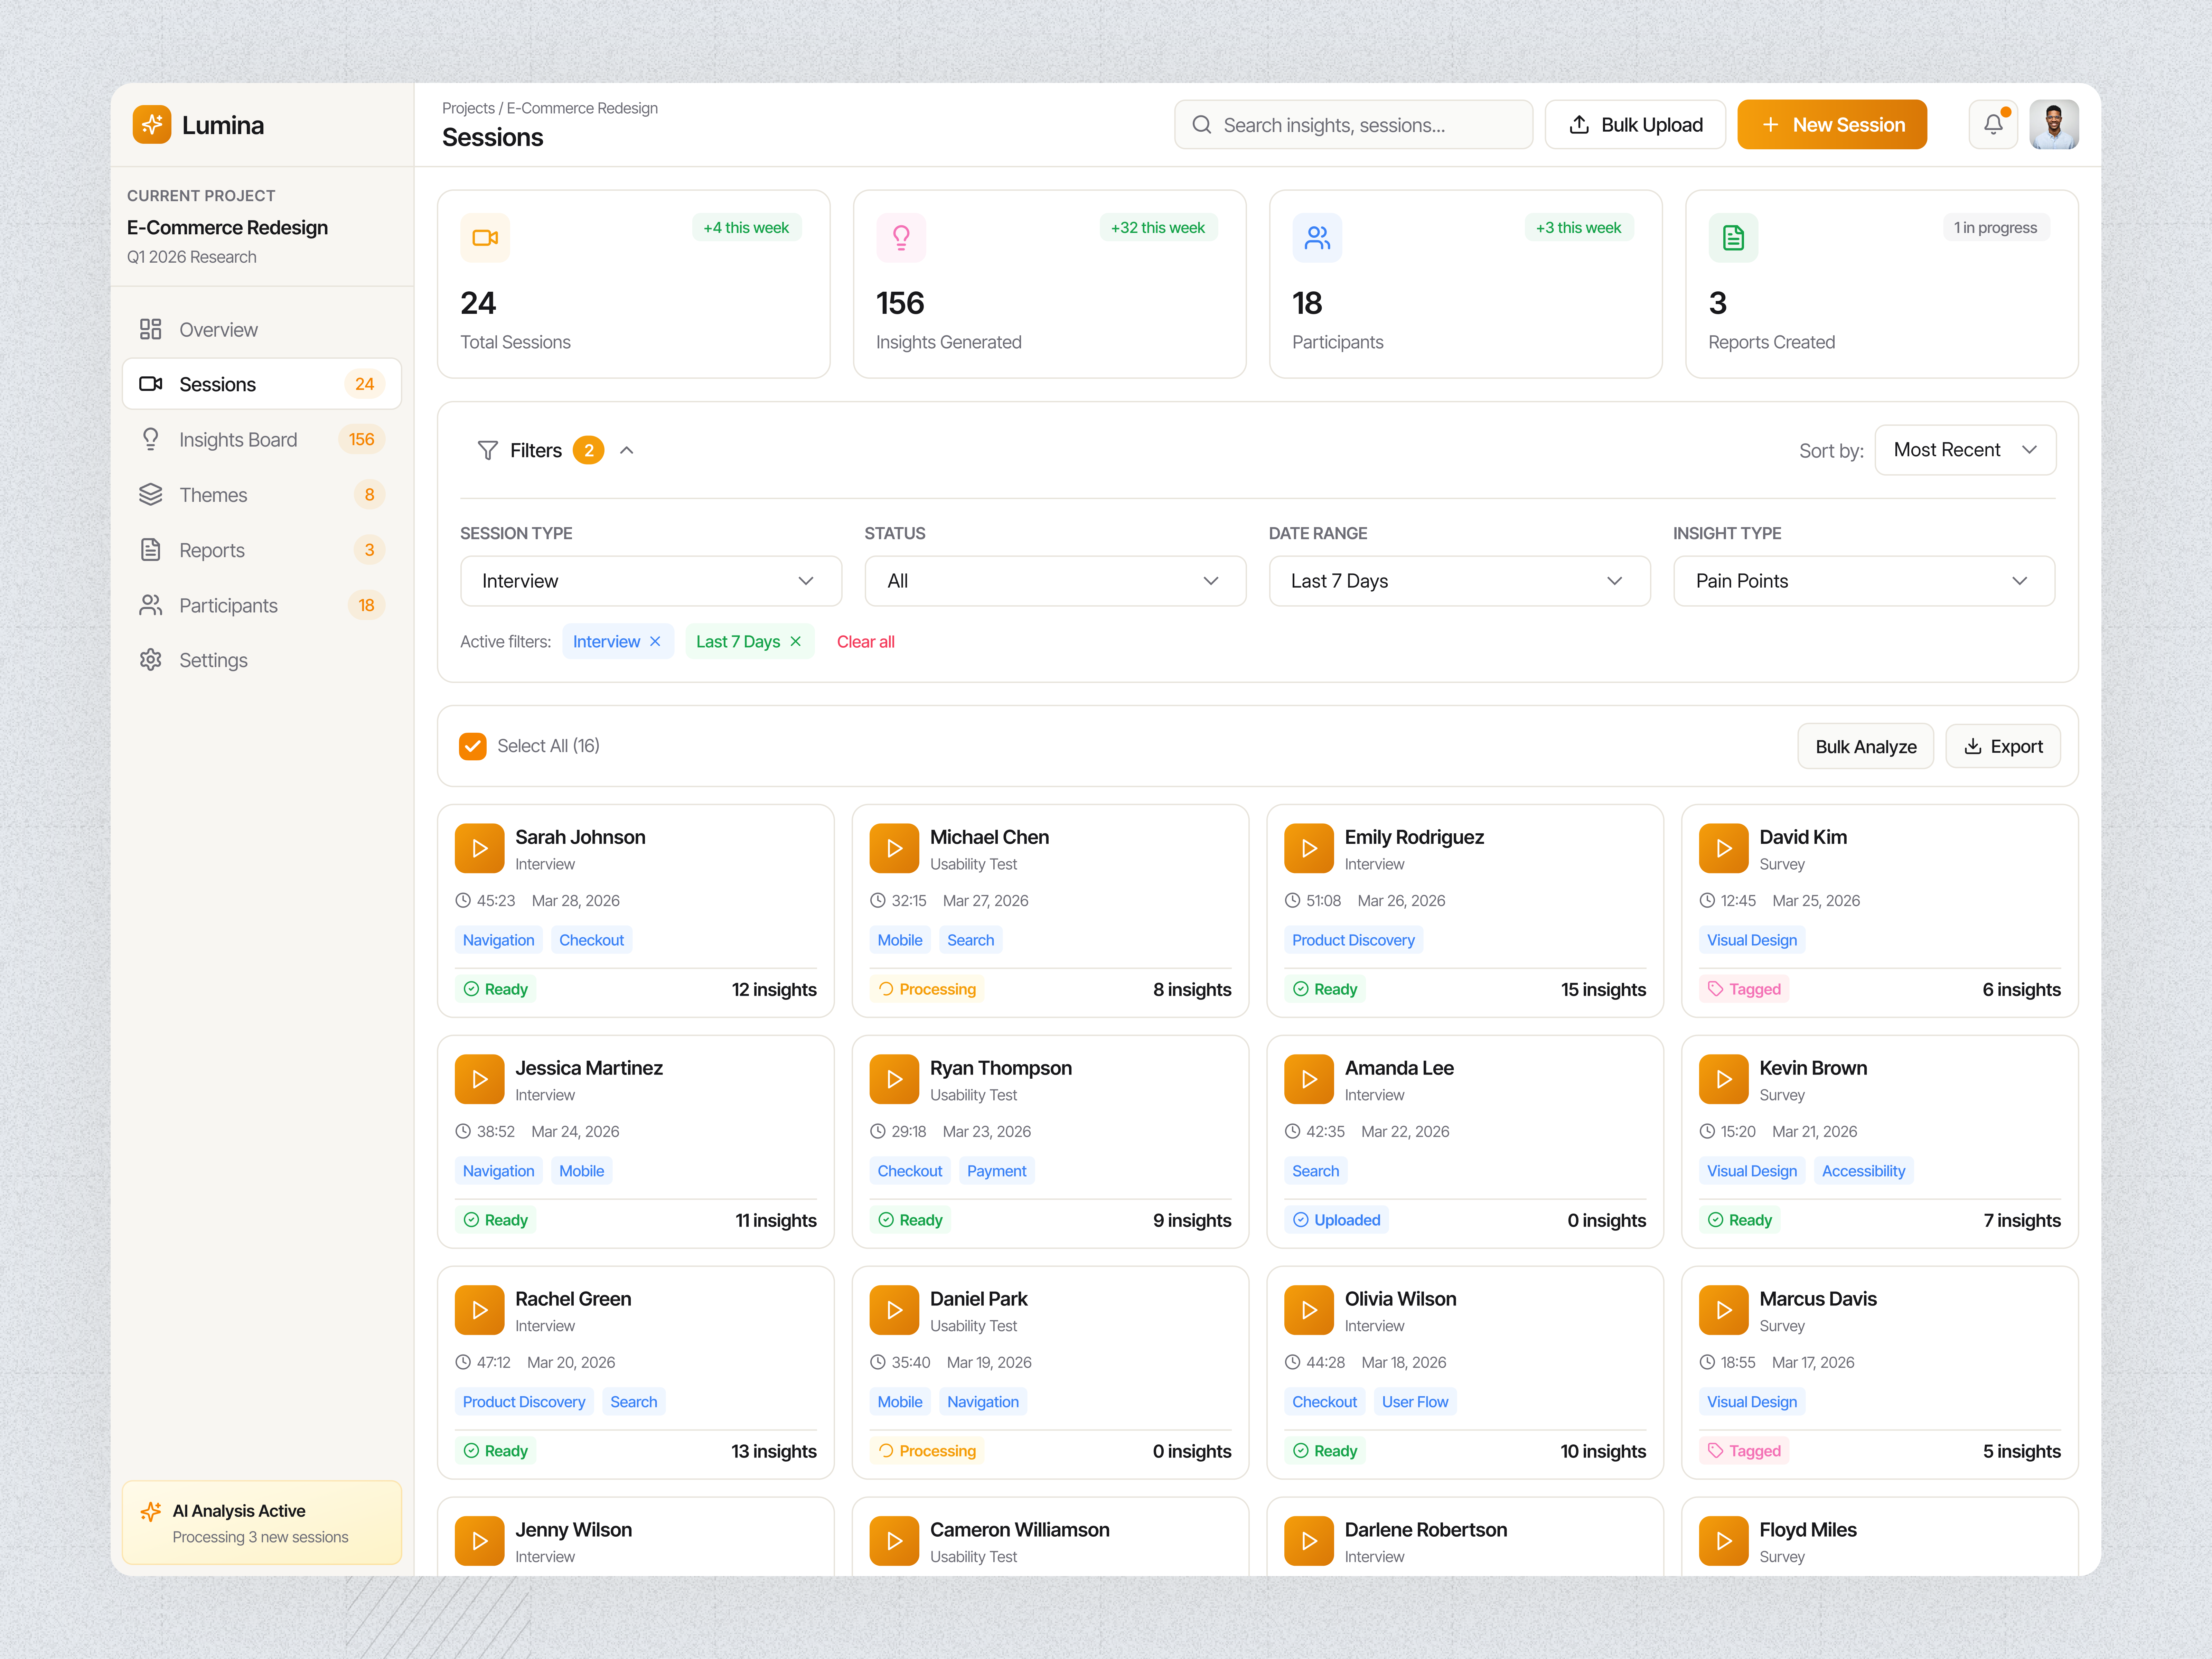Open the Status All dropdown
Screen dimensions: 2212x1659
1055,581
